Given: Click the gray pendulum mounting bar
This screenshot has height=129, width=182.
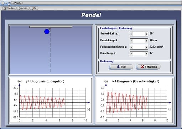Looking at the screenshot, I should (x=51, y=27).
